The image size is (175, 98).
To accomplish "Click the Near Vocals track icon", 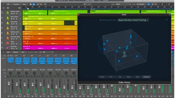I will (x=7, y=18).
